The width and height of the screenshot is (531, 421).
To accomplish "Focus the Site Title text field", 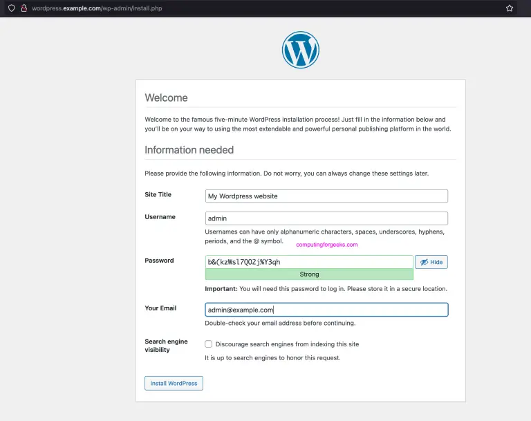I will click(326, 196).
